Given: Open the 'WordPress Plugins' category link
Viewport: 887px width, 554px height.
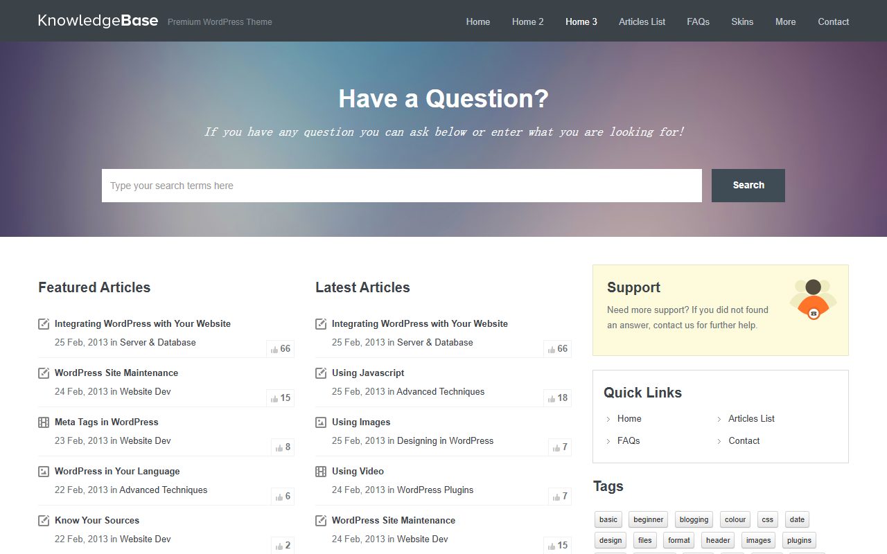Looking at the screenshot, I should pyautogui.click(x=435, y=490).
